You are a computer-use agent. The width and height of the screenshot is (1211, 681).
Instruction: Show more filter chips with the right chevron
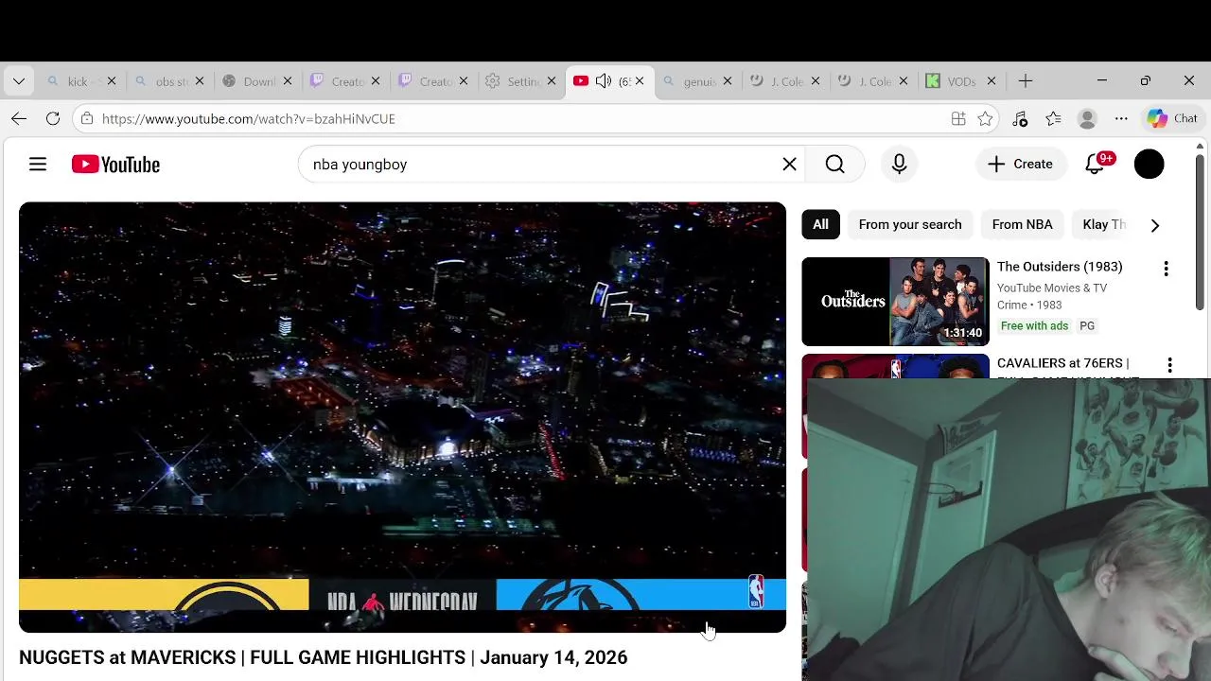coord(1154,225)
